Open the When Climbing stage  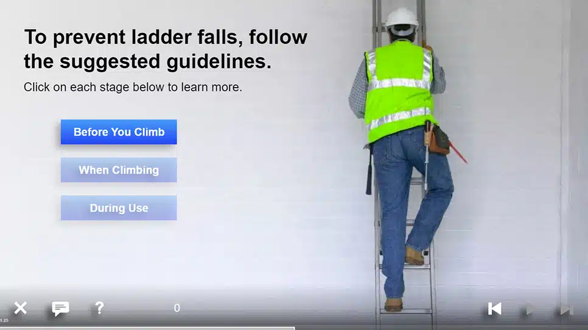(119, 170)
